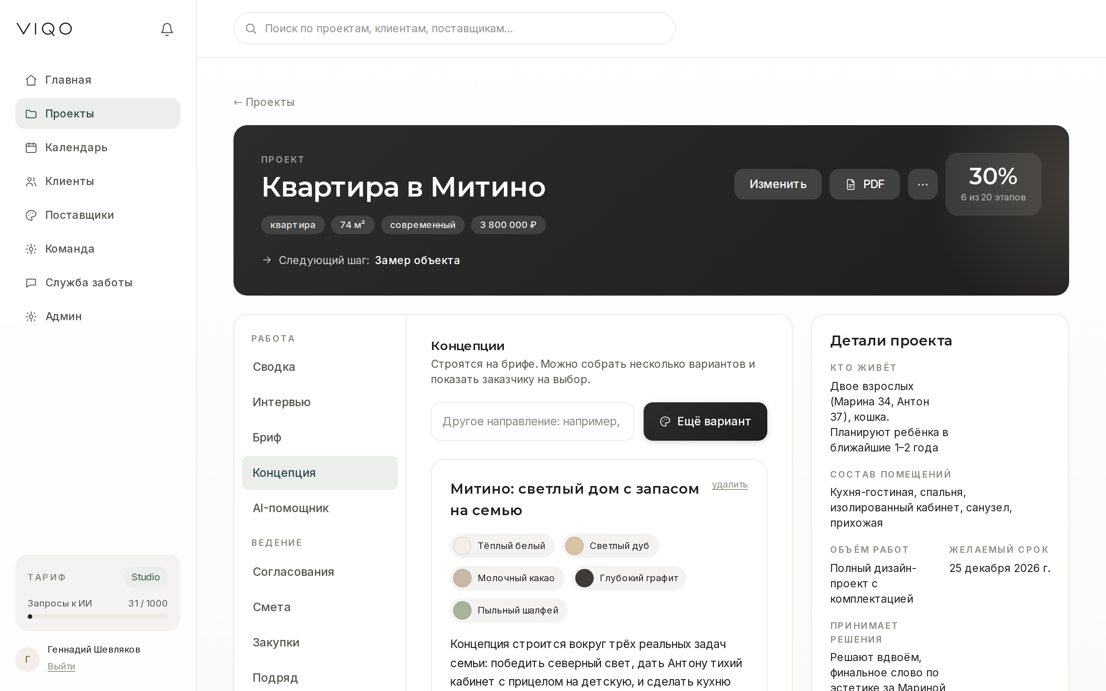Open the Закупки section
The image size is (1106, 691).
320,643
